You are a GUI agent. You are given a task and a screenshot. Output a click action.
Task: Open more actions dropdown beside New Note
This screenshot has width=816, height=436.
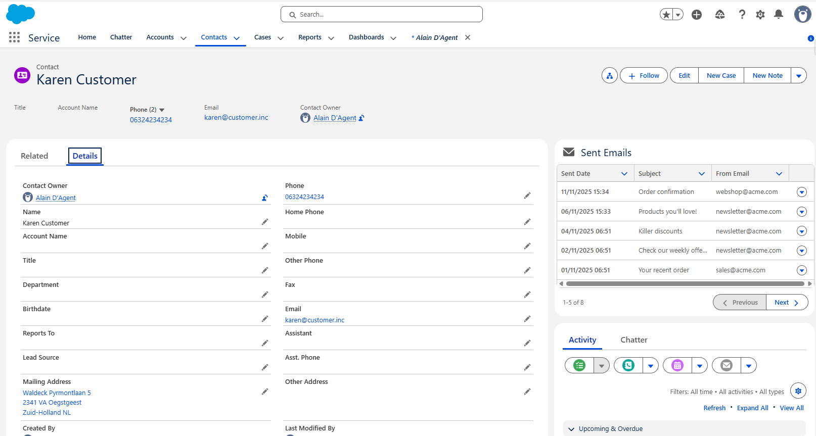pos(799,76)
